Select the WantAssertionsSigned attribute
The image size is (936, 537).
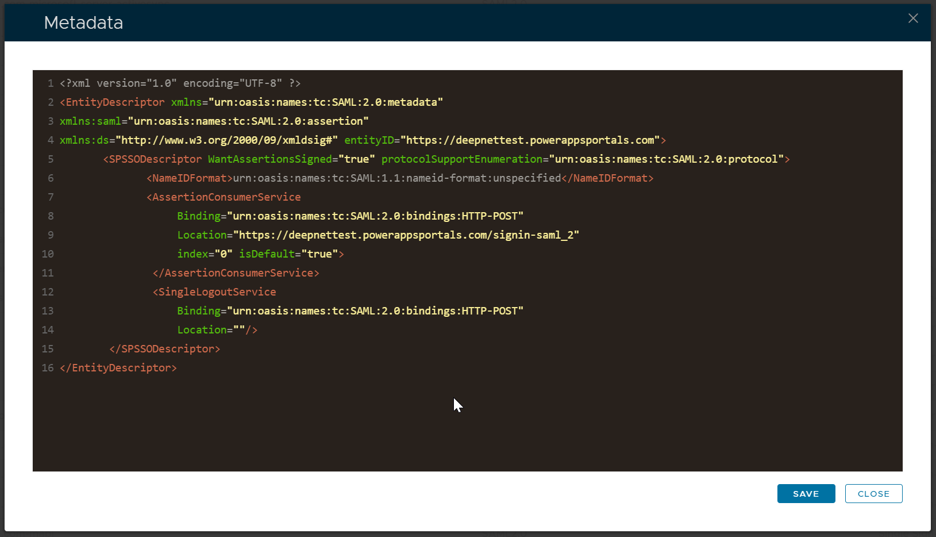(269, 159)
